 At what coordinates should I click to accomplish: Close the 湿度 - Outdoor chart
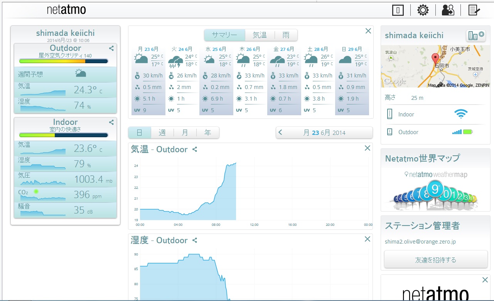pos(368,239)
